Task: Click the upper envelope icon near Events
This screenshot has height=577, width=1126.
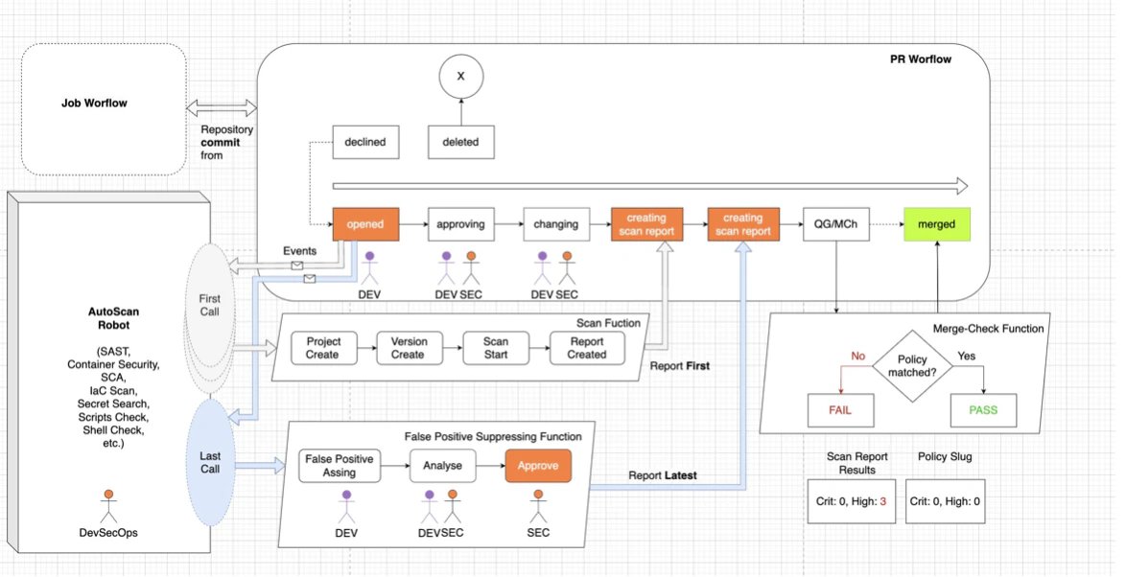Action: pyautogui.click(x=297, y=265)
